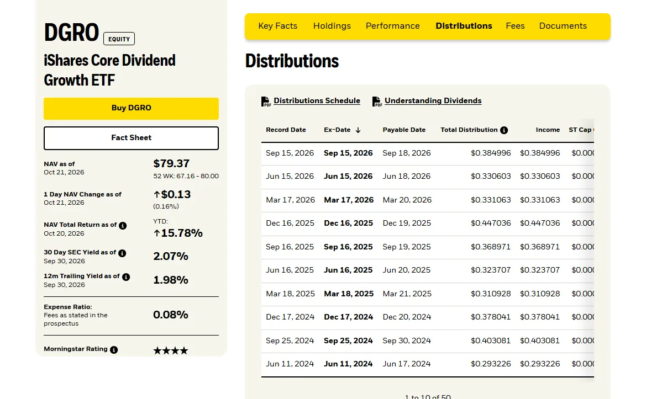This screenshot has width=646, height=399.
Task: Click the YTD return 15.78%
Action: point(178,233)
